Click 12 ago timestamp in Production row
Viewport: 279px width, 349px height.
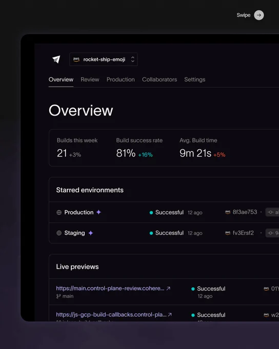tap(195, 212)
